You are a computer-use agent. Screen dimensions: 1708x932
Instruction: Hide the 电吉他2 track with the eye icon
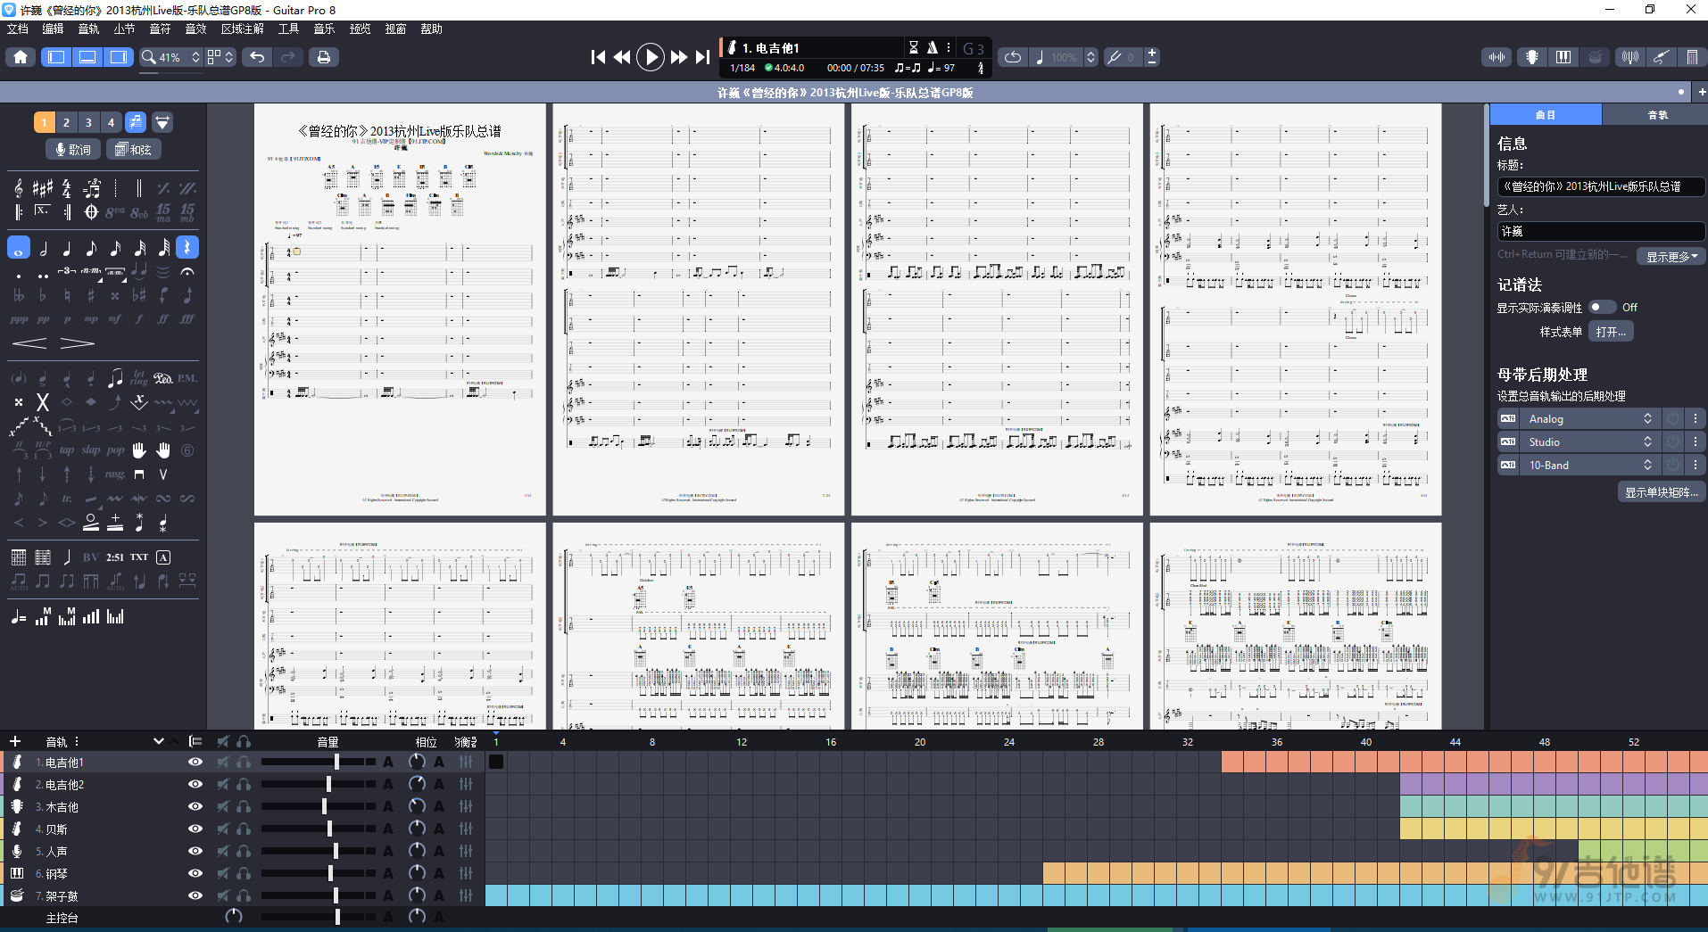click(x=195, y=785)
